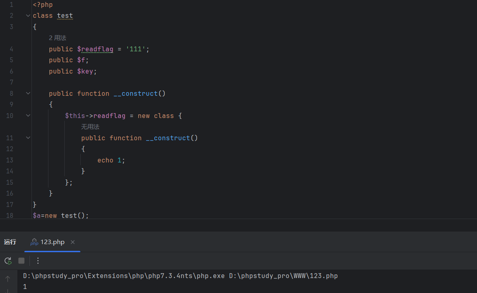Open the run toolbar more options menu

tap(38, 261)
